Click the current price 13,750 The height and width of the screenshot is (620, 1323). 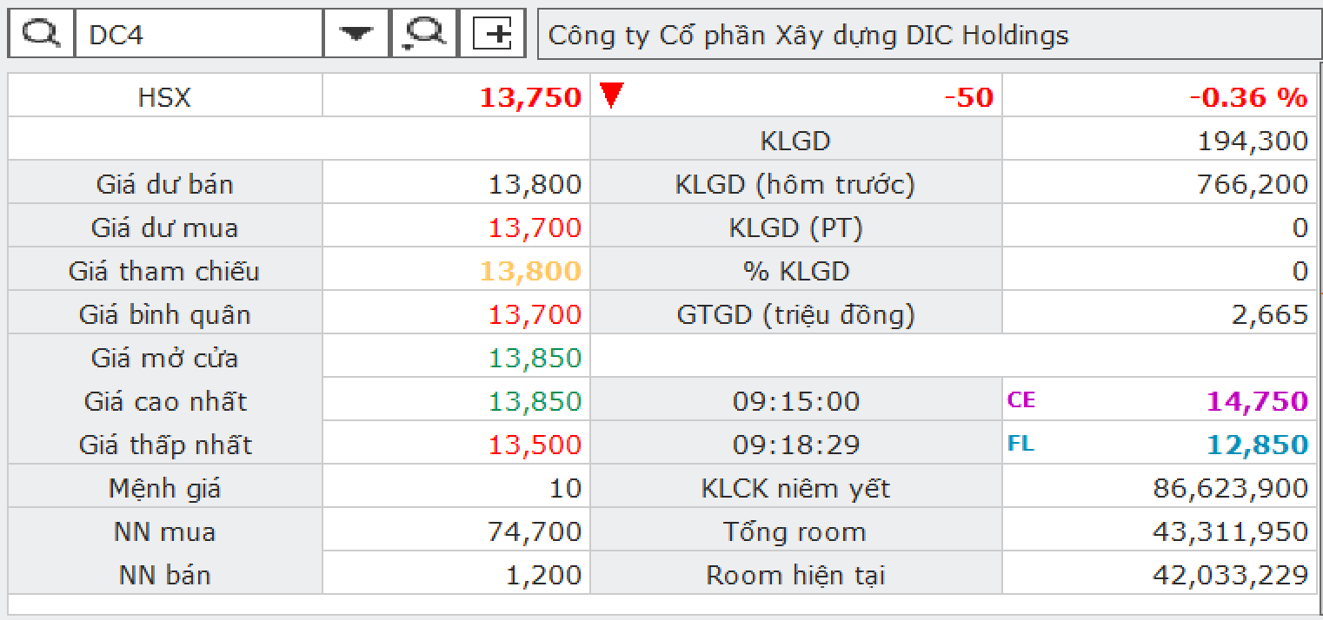(x=530, y=97)
